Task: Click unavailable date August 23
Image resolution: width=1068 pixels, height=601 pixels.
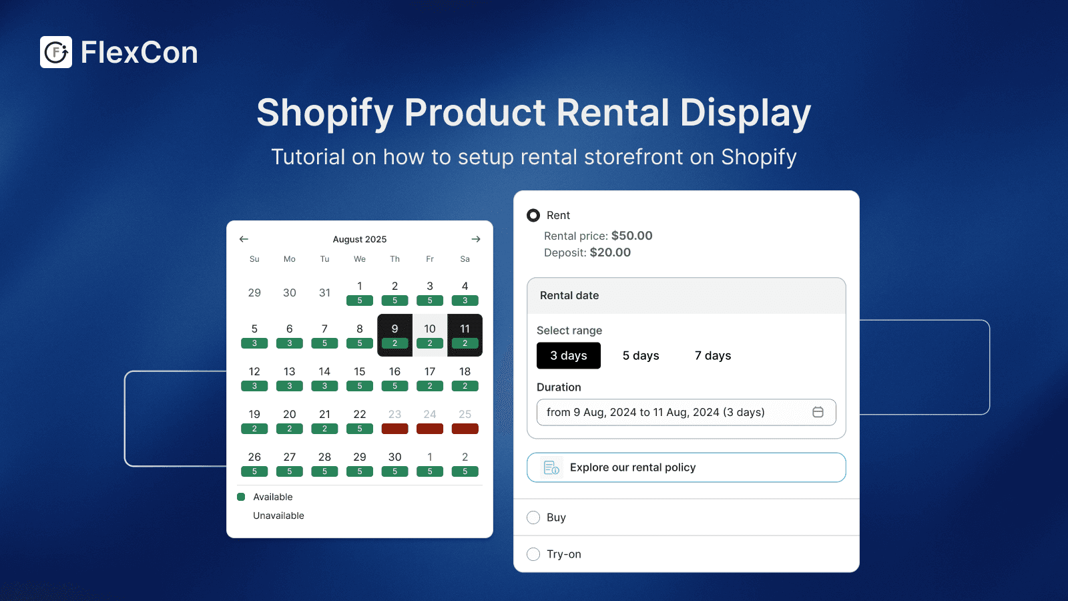Action: 394,421
